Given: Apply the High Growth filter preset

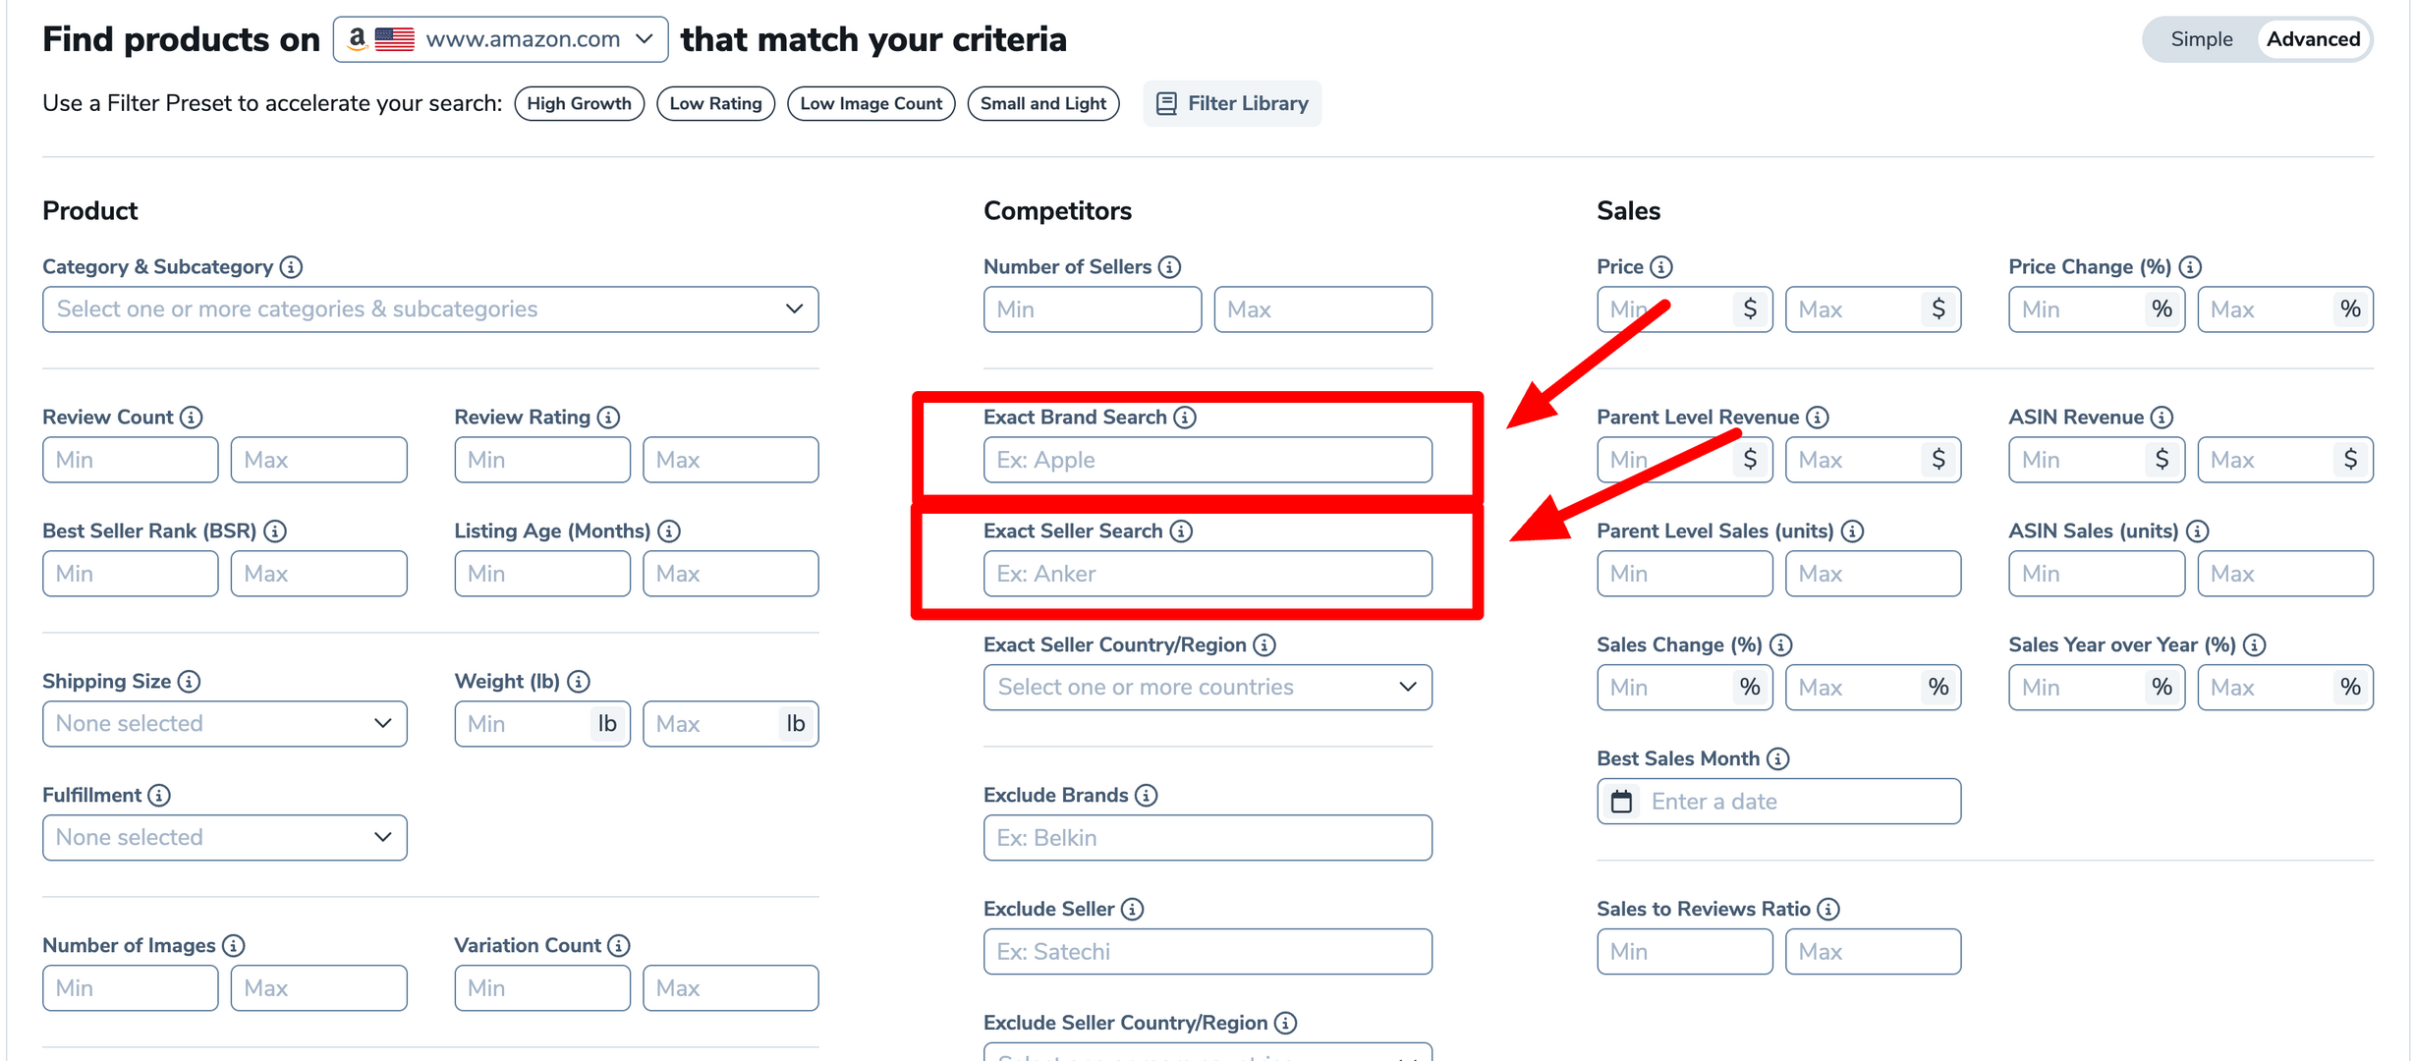Looking at the screenshot, I should coord(579,104).
